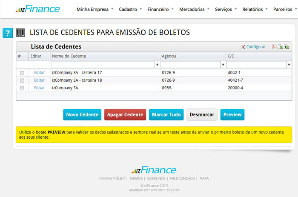
Task: Edit the izCompany SA row with agency 8955-
Action: coord(39,88)
